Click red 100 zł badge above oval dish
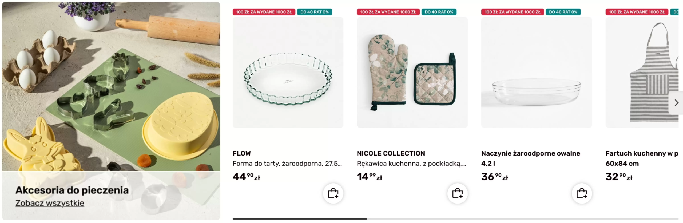This screenshot has height=223, width=683. pyautogui.click(x=512, y=12)
